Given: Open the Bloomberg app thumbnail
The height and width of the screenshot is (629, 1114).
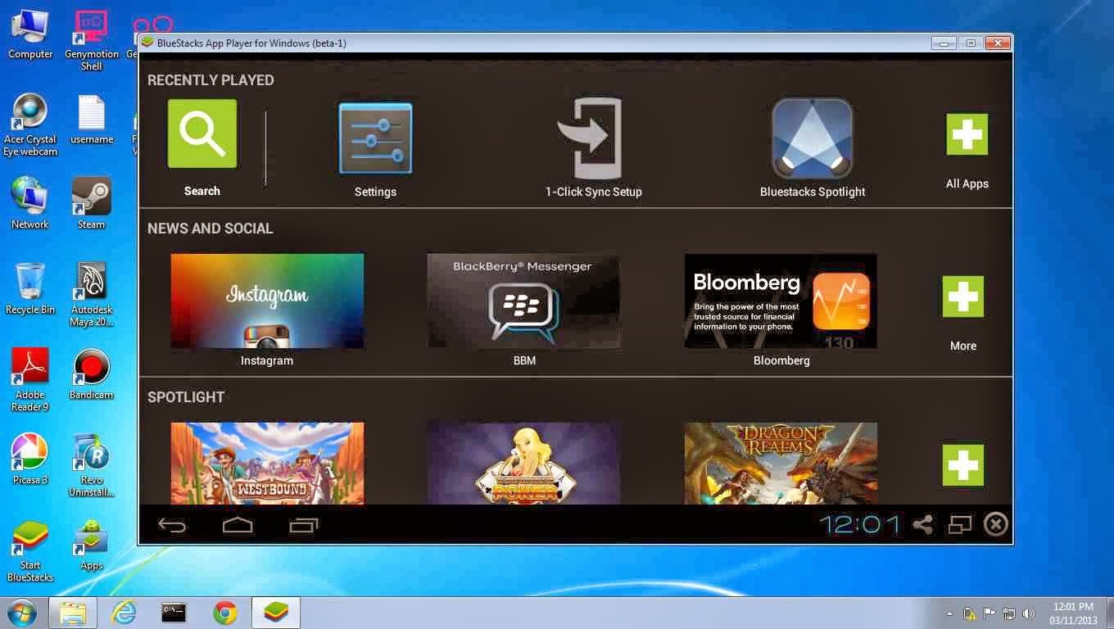Looking at the screenshot, I should pos(781,301).
